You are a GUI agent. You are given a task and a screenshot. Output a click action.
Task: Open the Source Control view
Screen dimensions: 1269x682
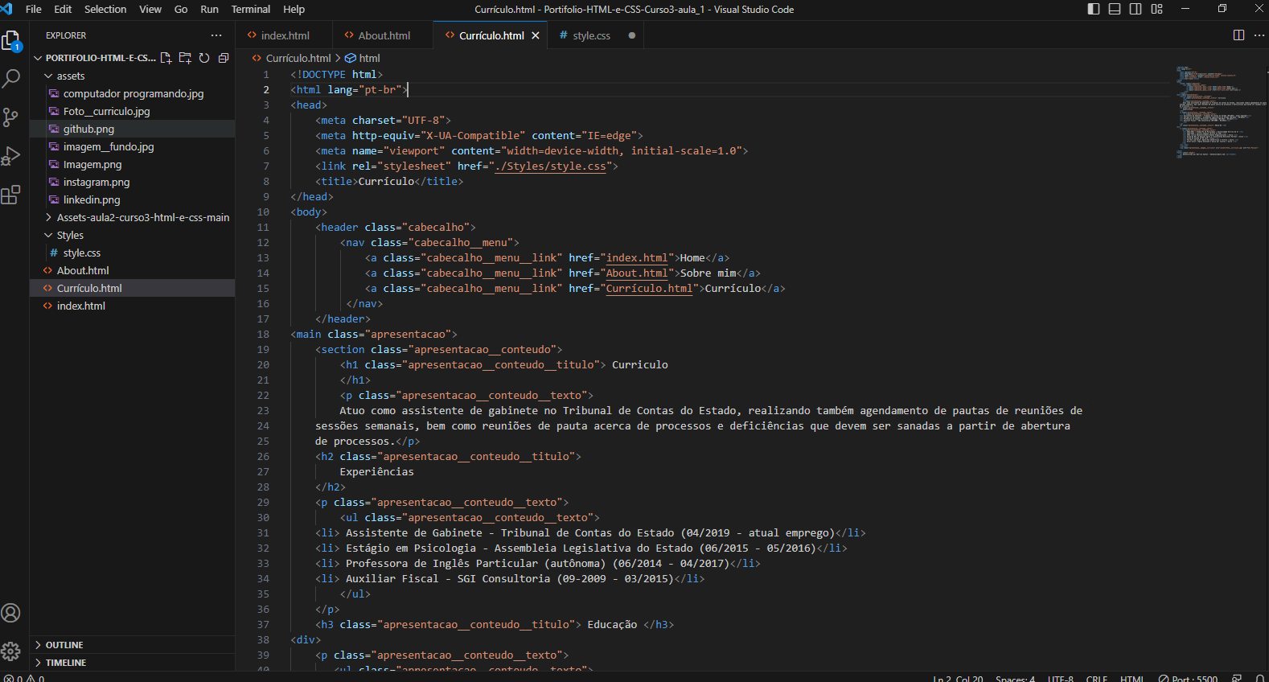point(11,117)
